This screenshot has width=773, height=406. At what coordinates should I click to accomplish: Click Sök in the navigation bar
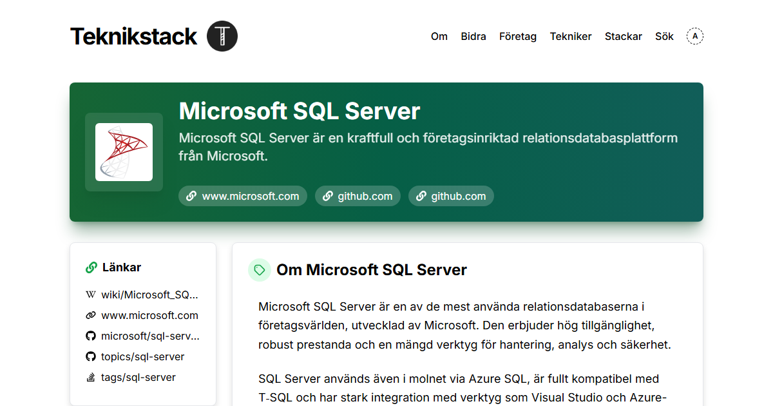pyautogui.click(x=664, y=36)
